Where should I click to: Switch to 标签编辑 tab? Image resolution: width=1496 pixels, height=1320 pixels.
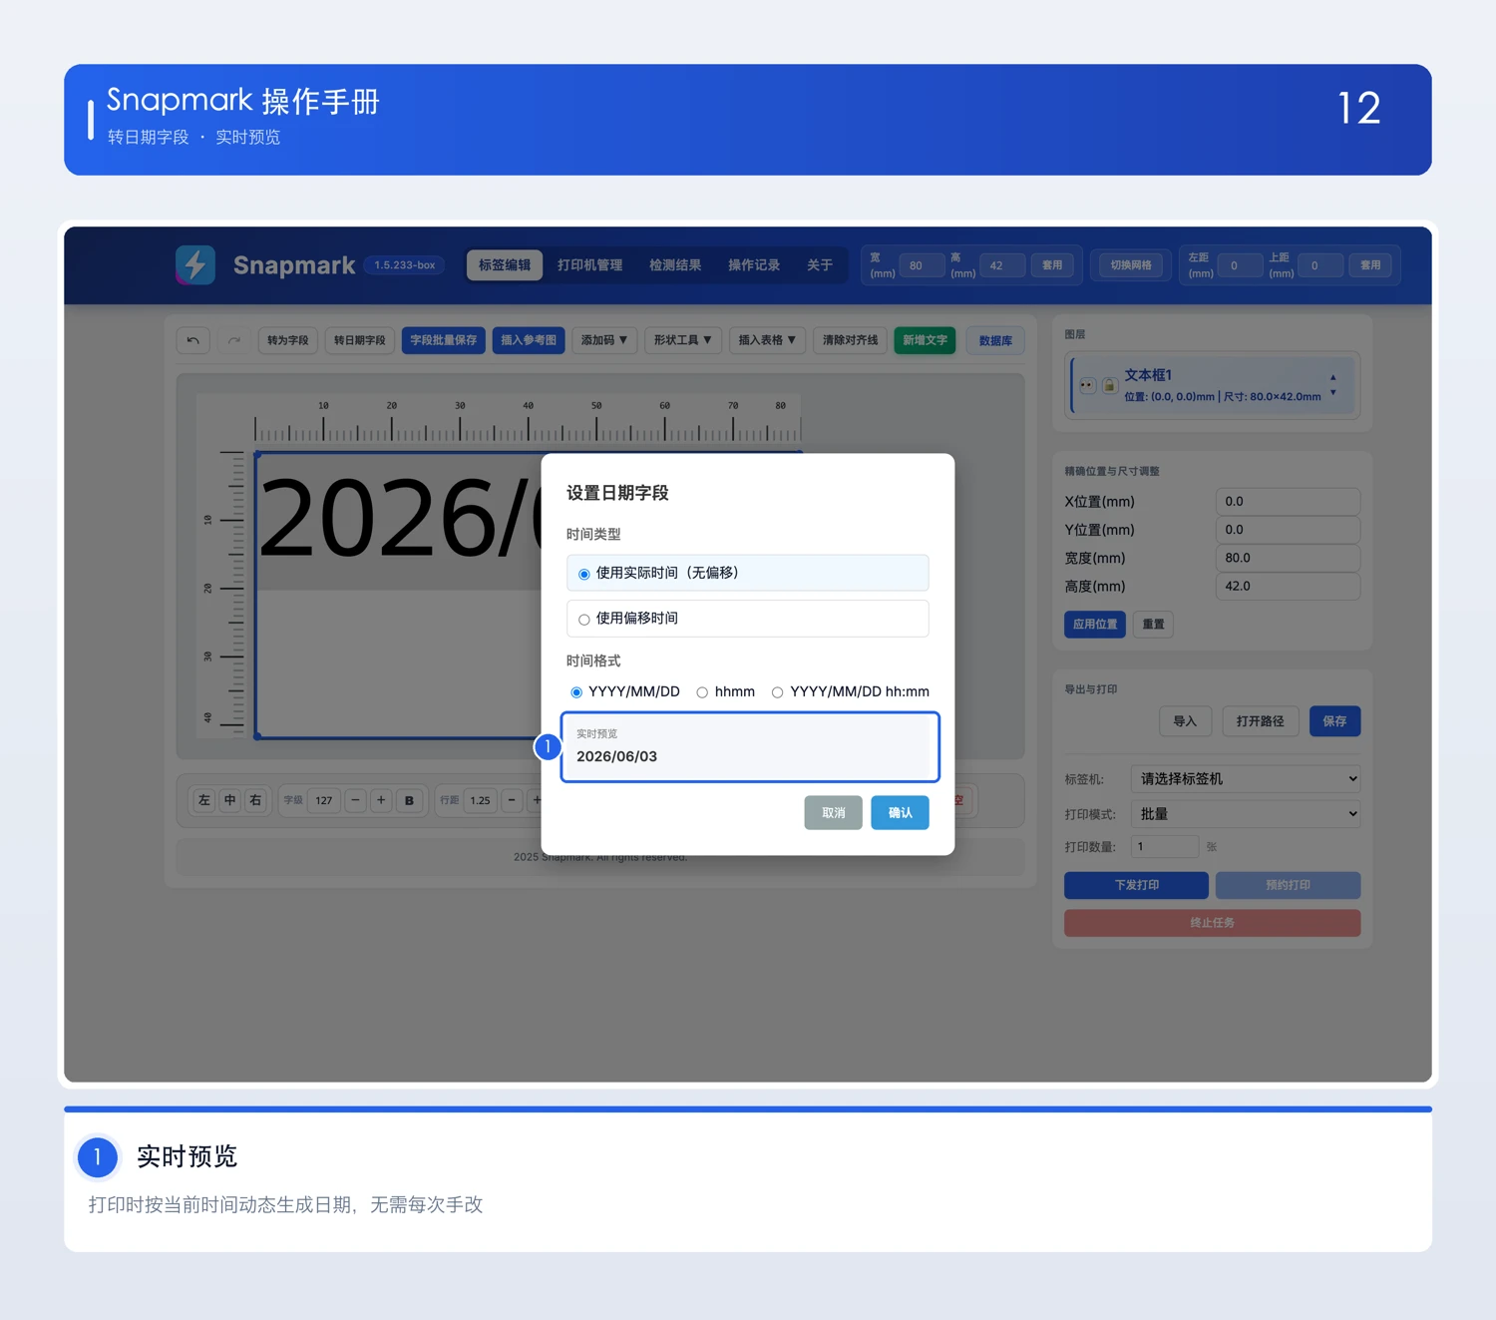point(505,265)
